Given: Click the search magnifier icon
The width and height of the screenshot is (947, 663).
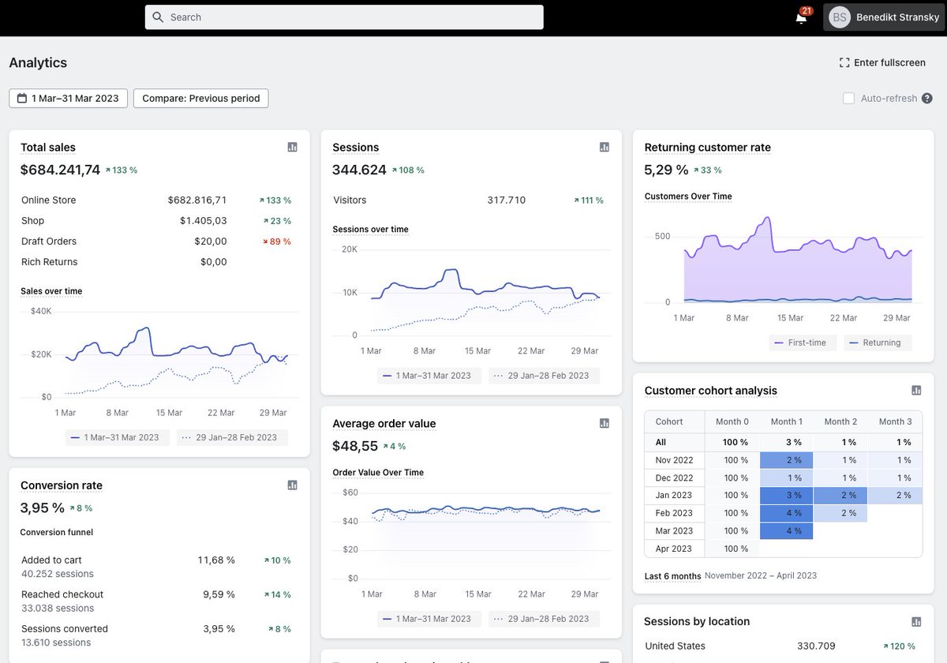Looking at the screenshot, I should 158,17.
